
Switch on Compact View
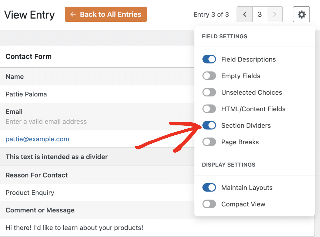click(209, 204)
